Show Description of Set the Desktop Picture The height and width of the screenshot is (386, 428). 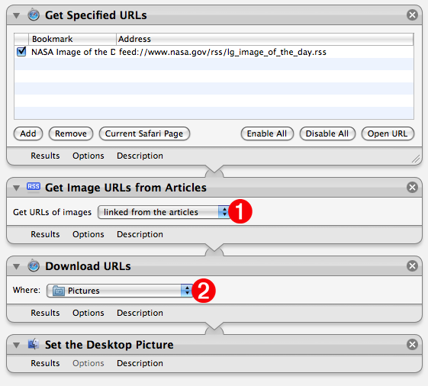pos(140,363)
